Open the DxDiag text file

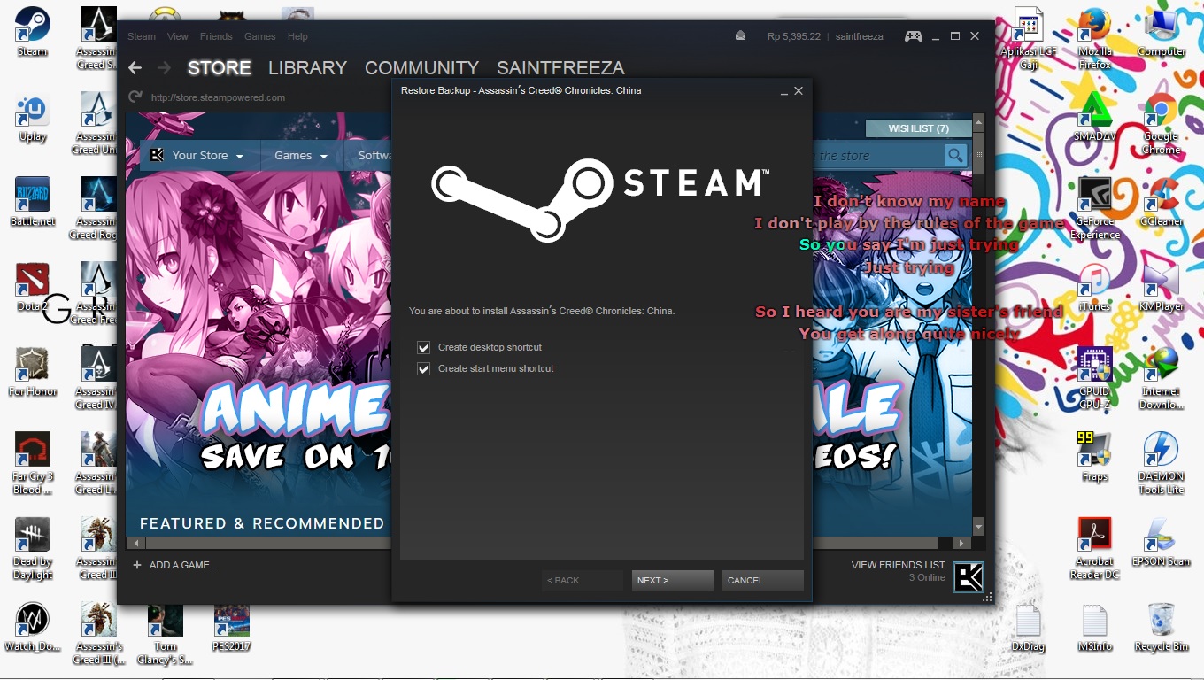[1028, 627]
